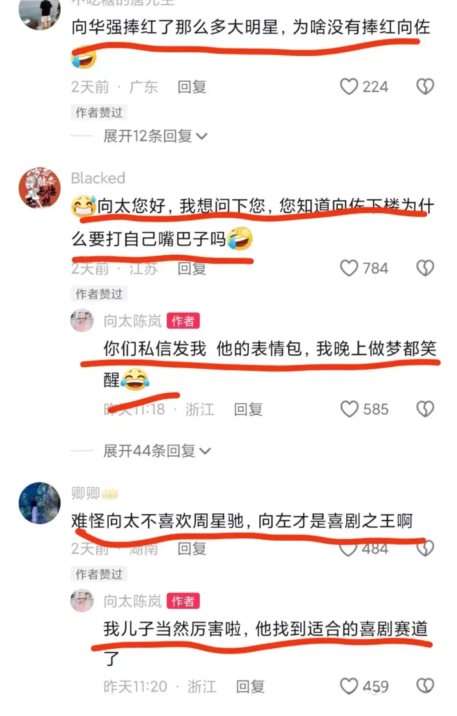Dislike the reply beside 459 likes
The image size is (457, 716).
(x=425, y=686)
